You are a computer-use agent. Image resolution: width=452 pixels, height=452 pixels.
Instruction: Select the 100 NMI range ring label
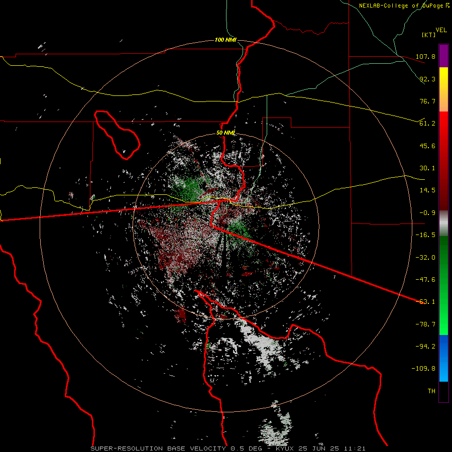225,40
